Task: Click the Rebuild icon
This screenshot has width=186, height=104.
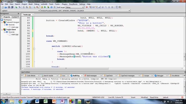Action: tap(51, 7)
